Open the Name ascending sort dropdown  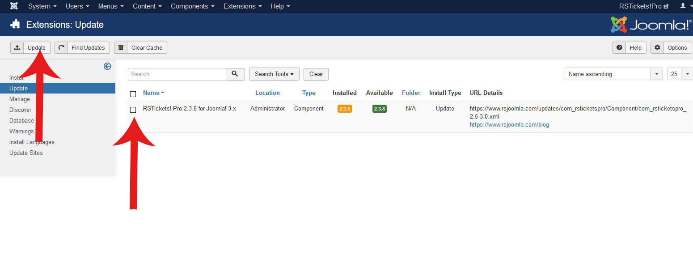(x=614, y=74)
